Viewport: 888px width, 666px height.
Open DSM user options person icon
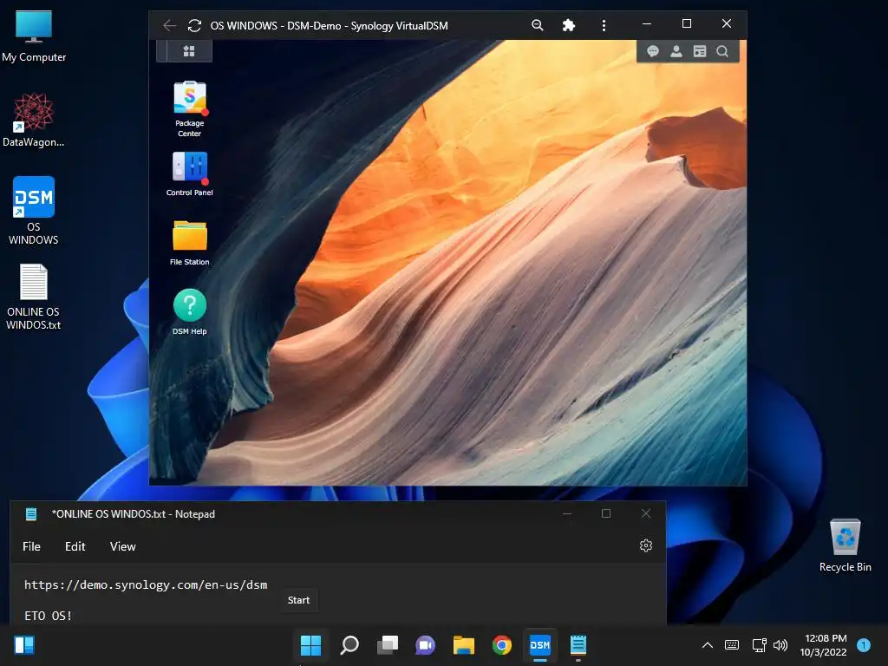(x=676, y=51)
